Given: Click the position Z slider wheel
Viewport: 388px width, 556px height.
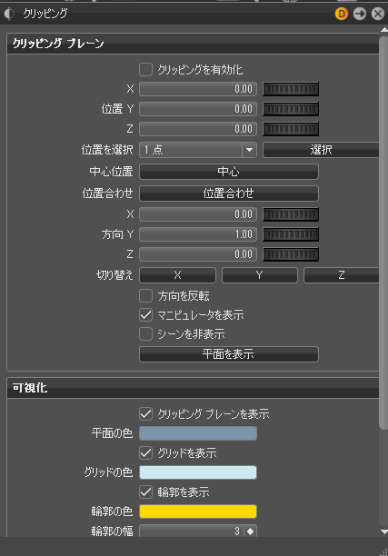Looking at the screenshot, I should tap(291, 129).
